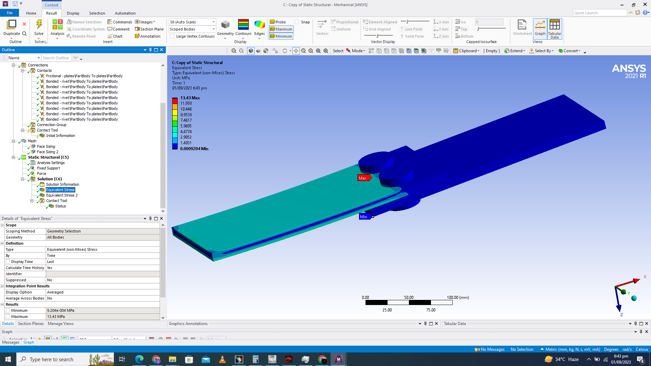This screenshot has width=651, height=366.
Task: Click in the Search Outline field
Action: click(x=56, y=58)
